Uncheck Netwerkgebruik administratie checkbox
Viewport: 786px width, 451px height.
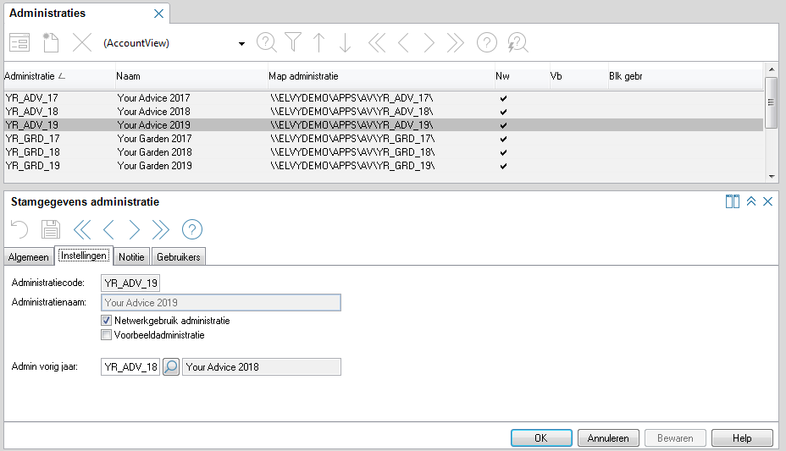(x=107, y=322)
